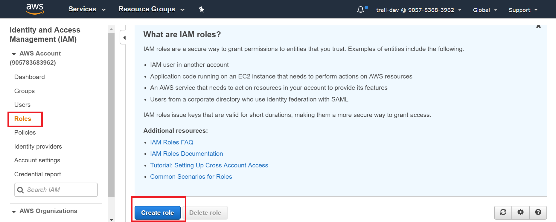Image resolution: width=556 pixels, height=222 pixels.
Task: Open settings gear for roles table
Action: tap(521, 212)
